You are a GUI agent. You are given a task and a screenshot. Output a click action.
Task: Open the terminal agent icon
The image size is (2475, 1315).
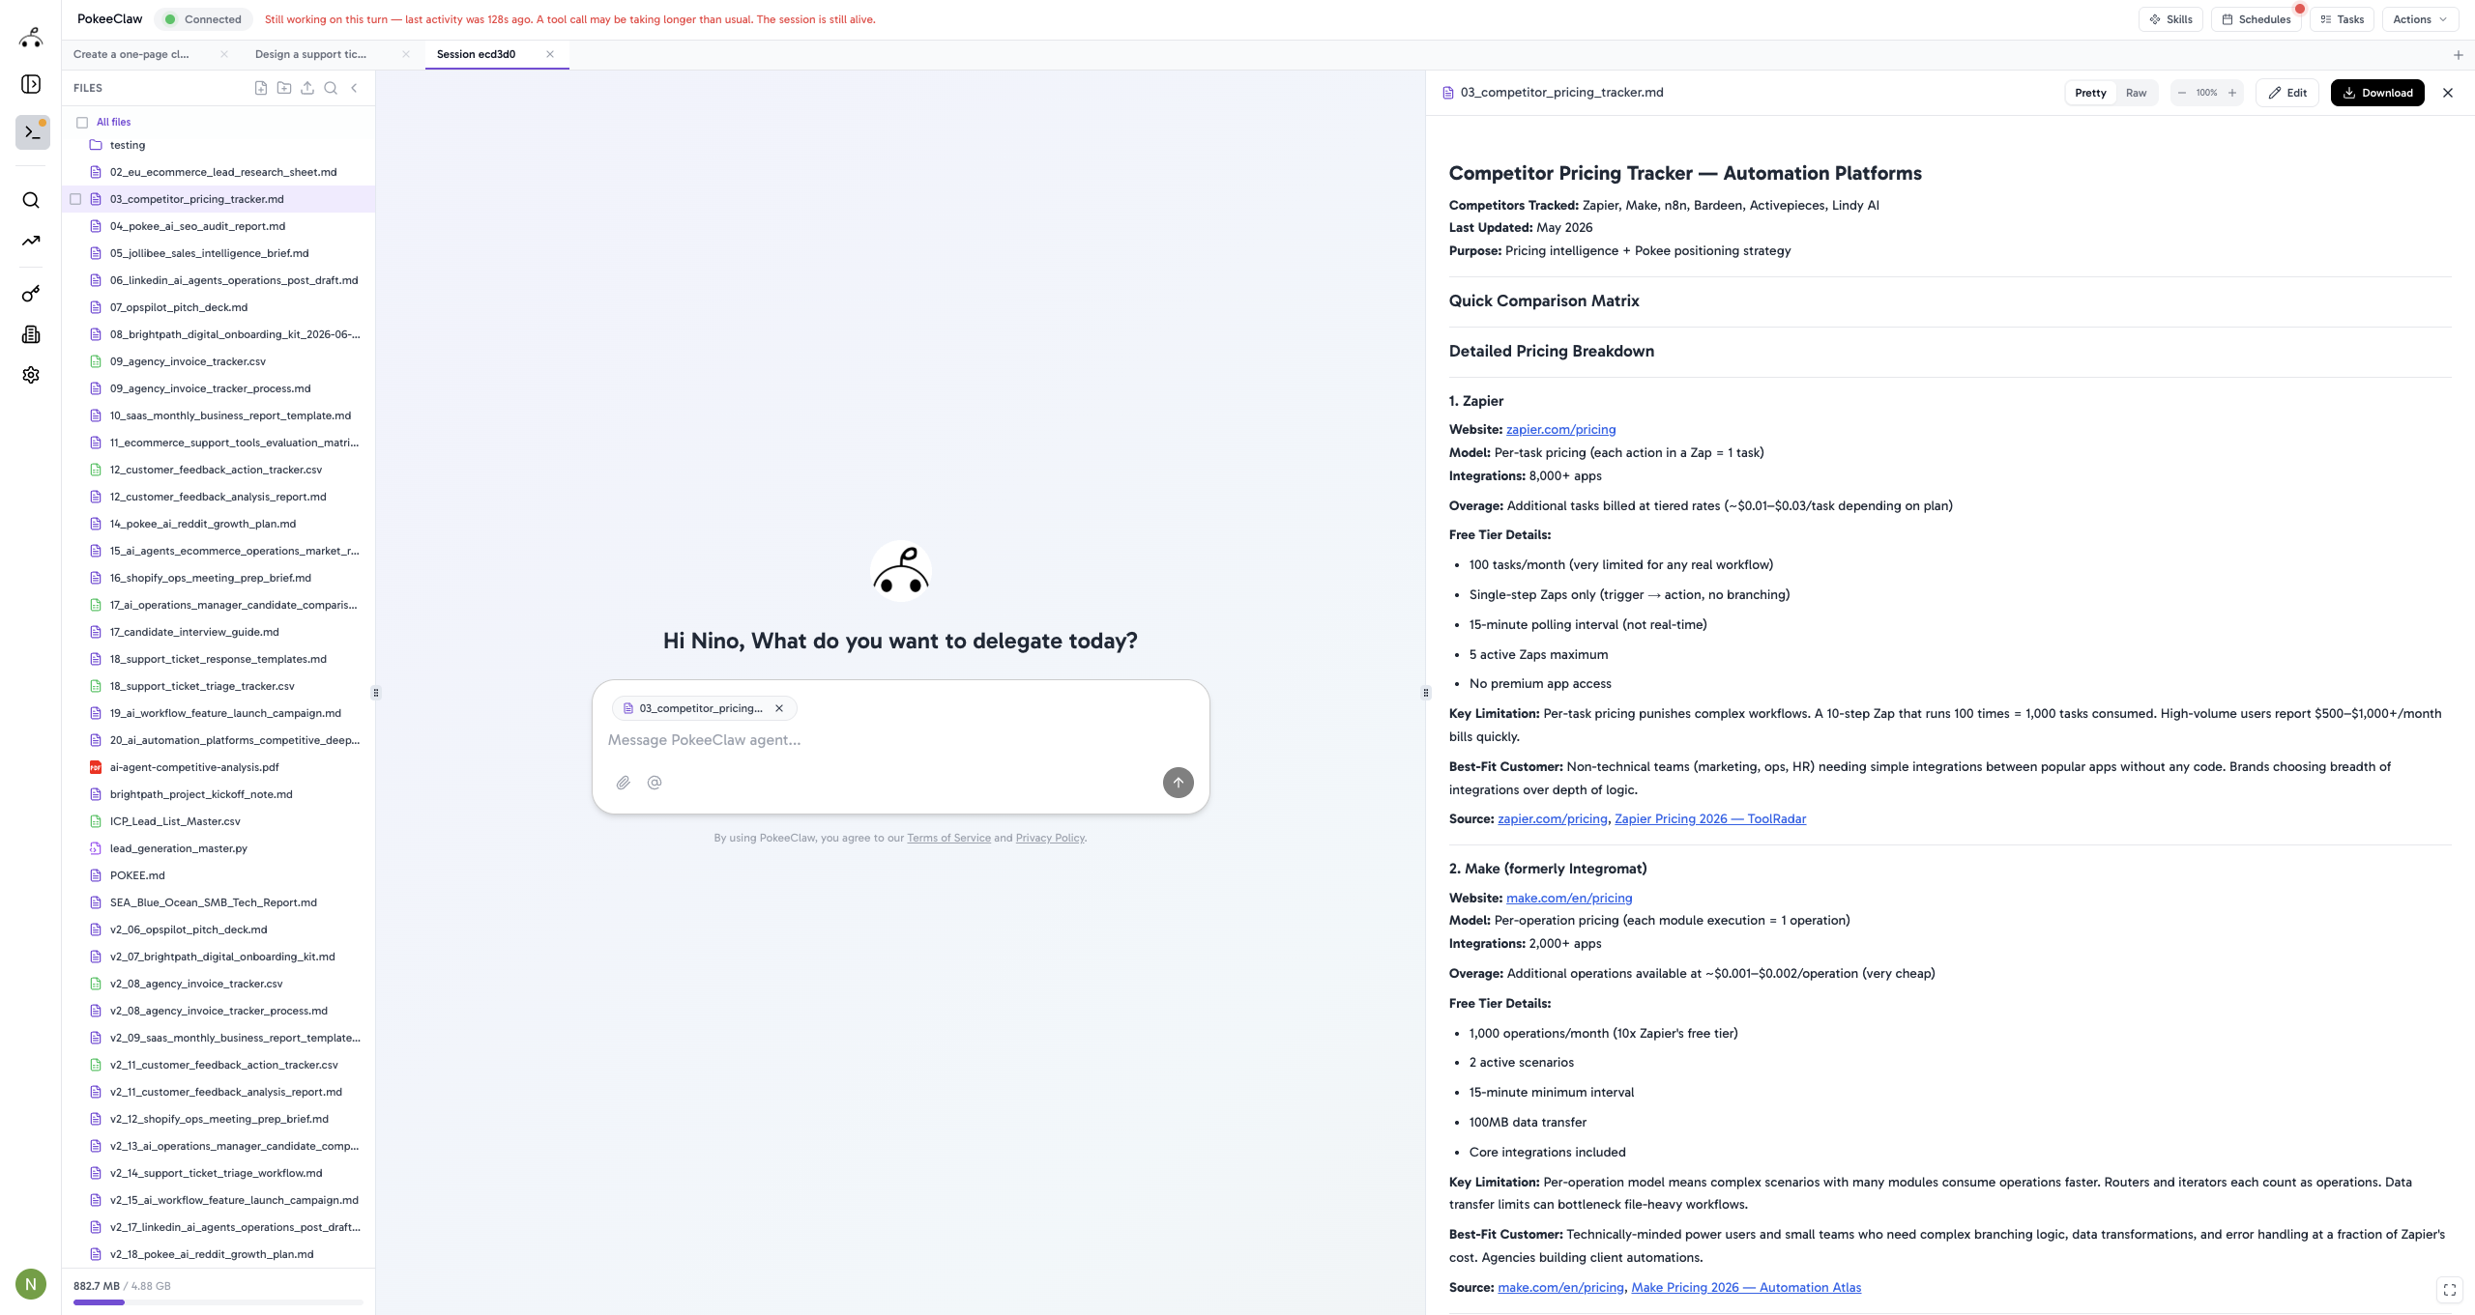tap(32, 132)
